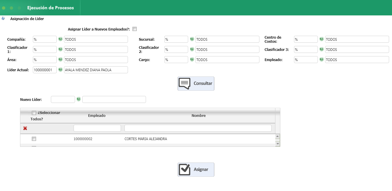Click the Clasificador 3 description field

coord(357,49)
